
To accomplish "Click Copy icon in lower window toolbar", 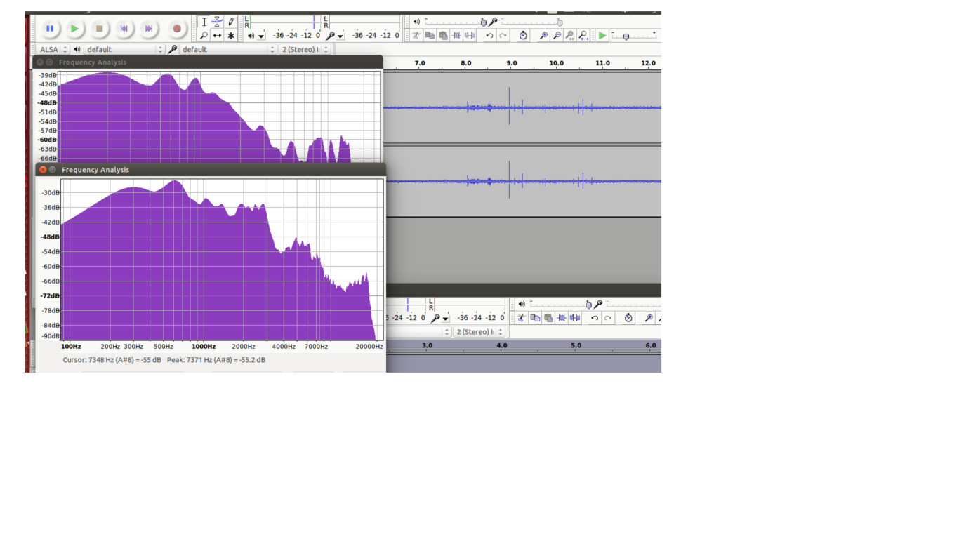I will point(535,318).
